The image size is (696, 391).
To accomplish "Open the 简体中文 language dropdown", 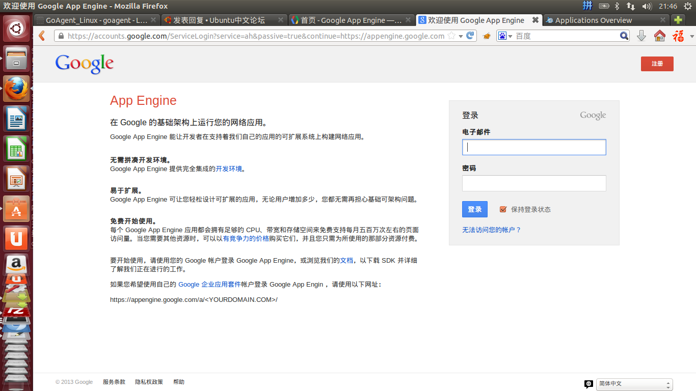I will [x=634, y=384].
